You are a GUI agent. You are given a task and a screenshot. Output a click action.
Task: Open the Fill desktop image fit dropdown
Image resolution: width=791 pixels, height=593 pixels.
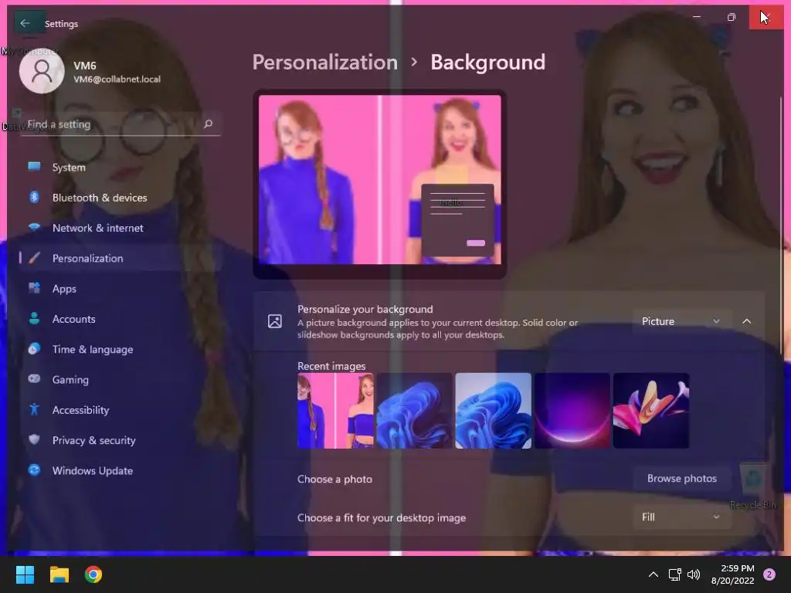pyautogui.click(x=681, y=517)
